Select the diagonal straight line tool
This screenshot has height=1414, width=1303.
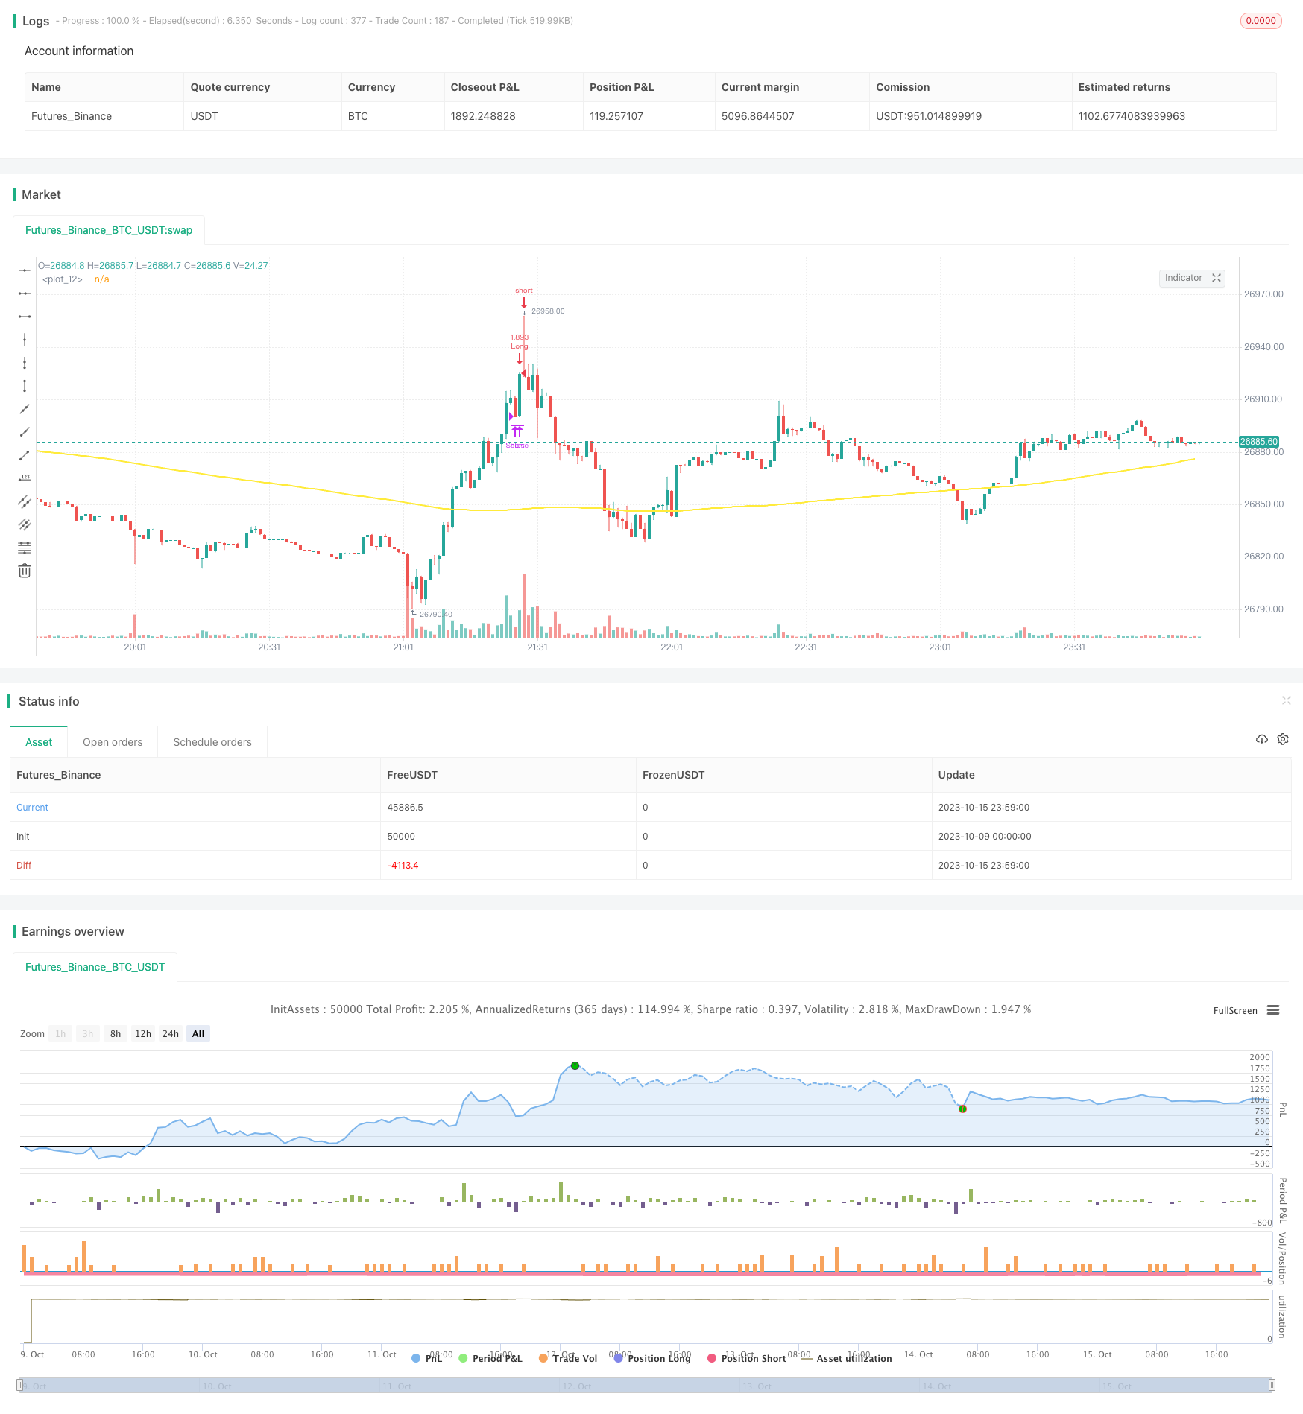tap(25, 409)
